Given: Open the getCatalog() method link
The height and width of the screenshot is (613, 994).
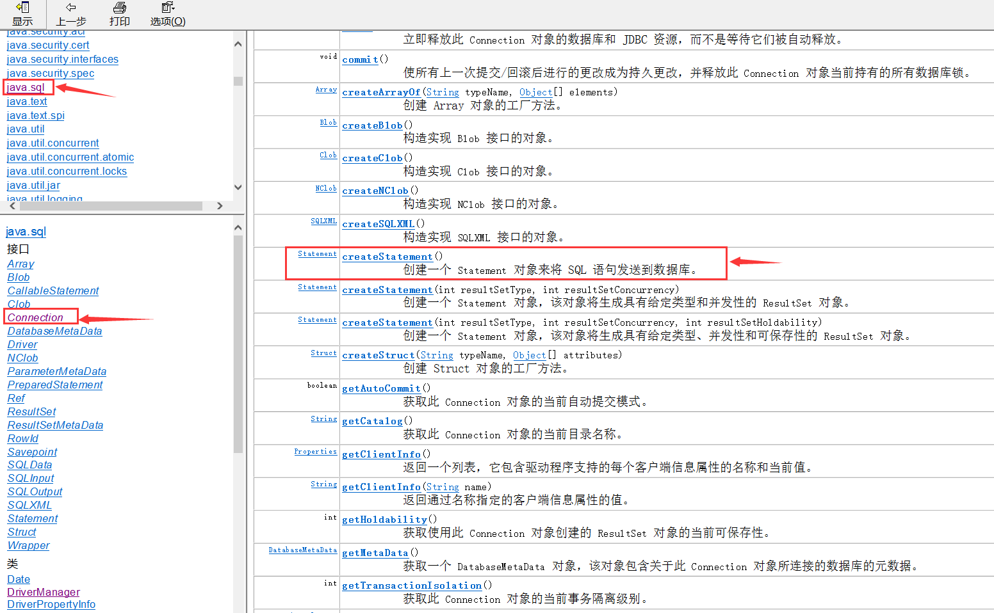Looking at the screenshot, I should click(372, 421).
